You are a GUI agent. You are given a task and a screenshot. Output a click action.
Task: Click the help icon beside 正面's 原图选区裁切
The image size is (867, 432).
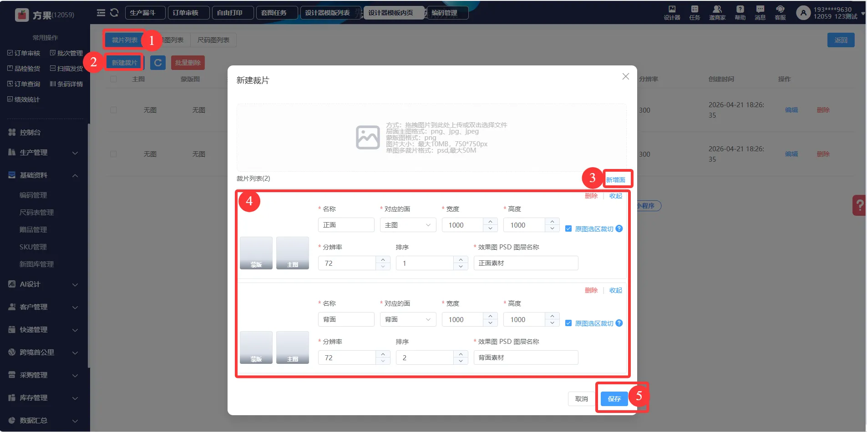click(x=619, y=228)
